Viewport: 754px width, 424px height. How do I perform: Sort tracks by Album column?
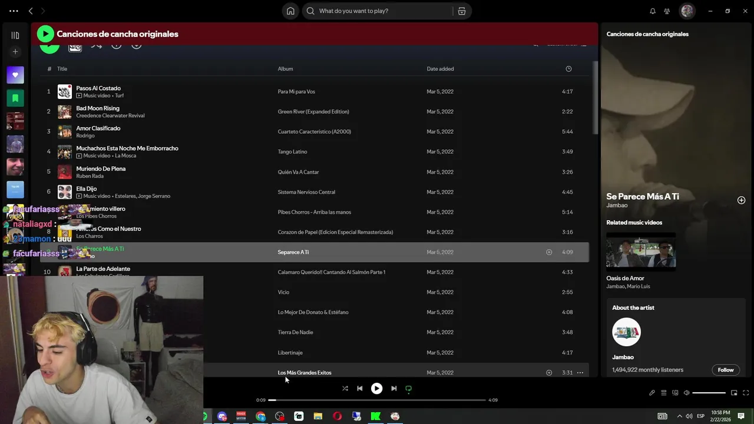click(285, 69)
